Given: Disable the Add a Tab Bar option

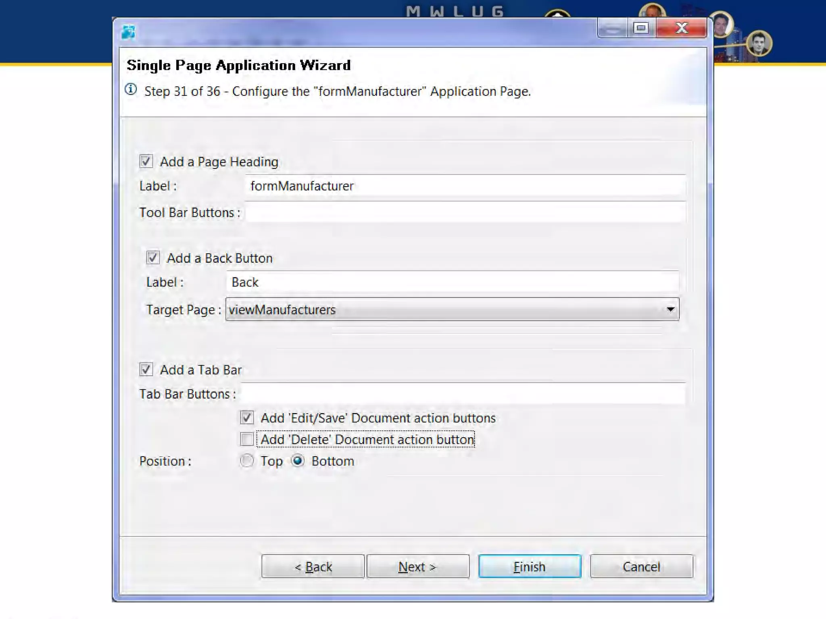Looking at the screenshot, I should tap(146, 369).
